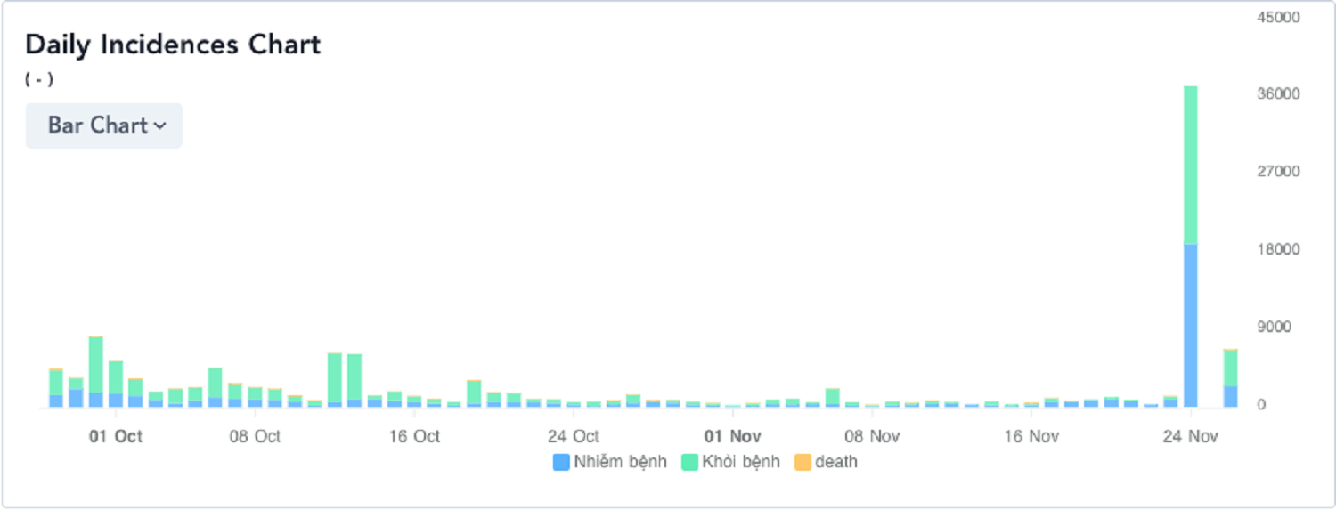Click the 24 Oct axis label
Screen dimensions: 1336x510
click(x=573, y=436)
